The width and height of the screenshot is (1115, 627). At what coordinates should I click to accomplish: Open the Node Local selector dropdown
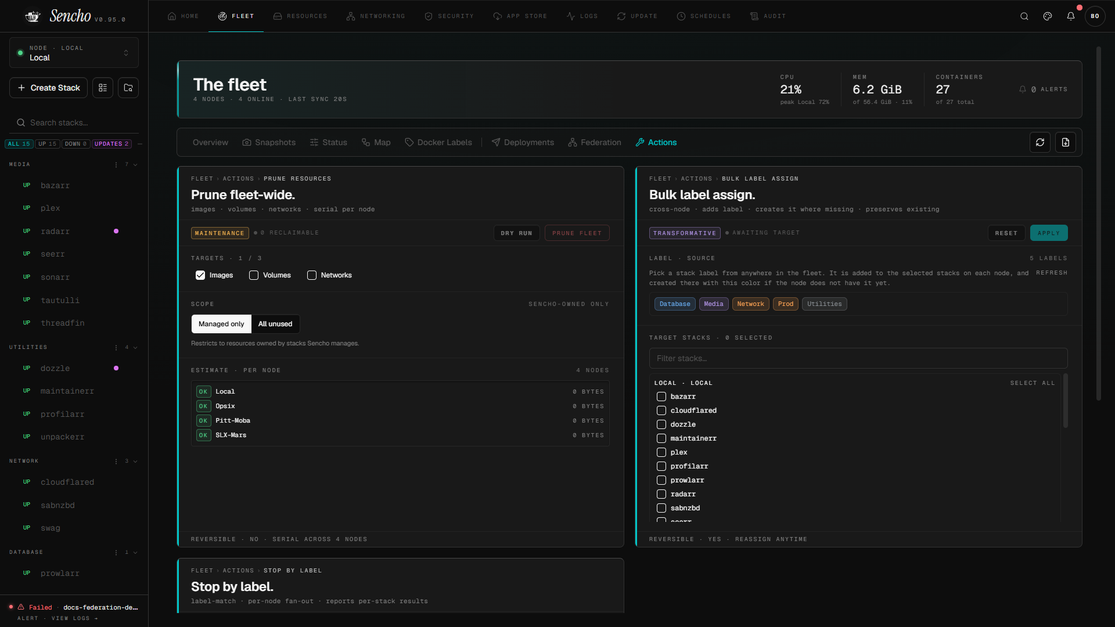click(x=74, y=53)
